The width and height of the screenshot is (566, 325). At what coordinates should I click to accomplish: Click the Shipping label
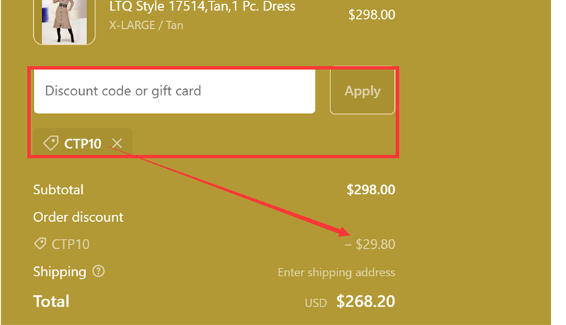point(59,272)
